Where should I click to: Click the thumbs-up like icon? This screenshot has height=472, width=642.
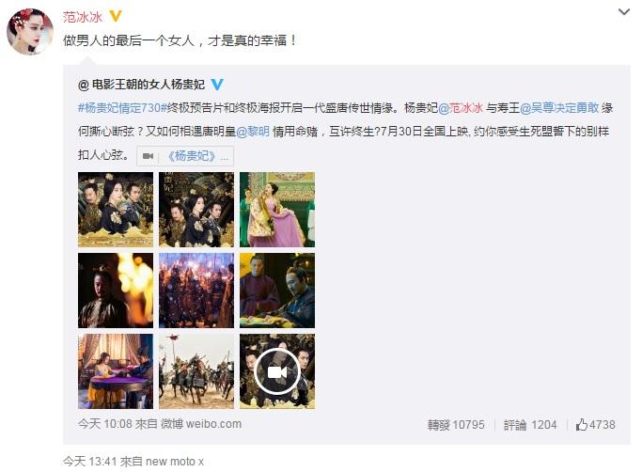[x=582, y=424]
